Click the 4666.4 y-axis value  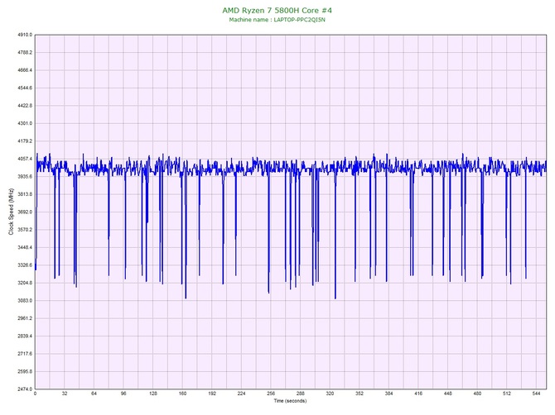point(25,70)
